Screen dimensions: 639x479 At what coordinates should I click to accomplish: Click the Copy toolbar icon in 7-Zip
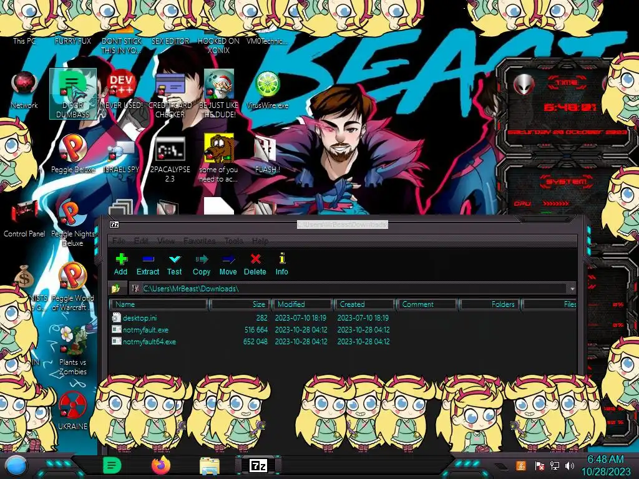(x=202, y=264)
